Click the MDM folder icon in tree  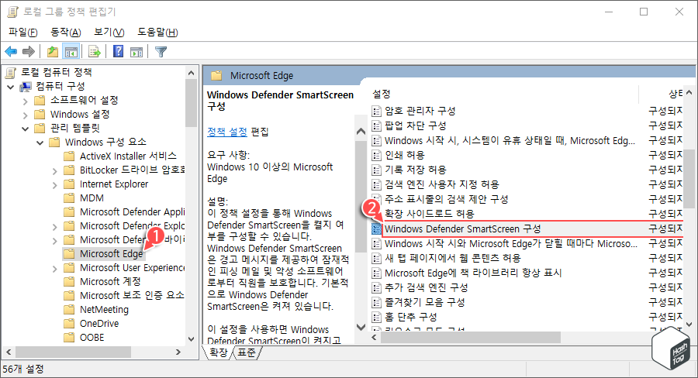[x=69, y=198]
